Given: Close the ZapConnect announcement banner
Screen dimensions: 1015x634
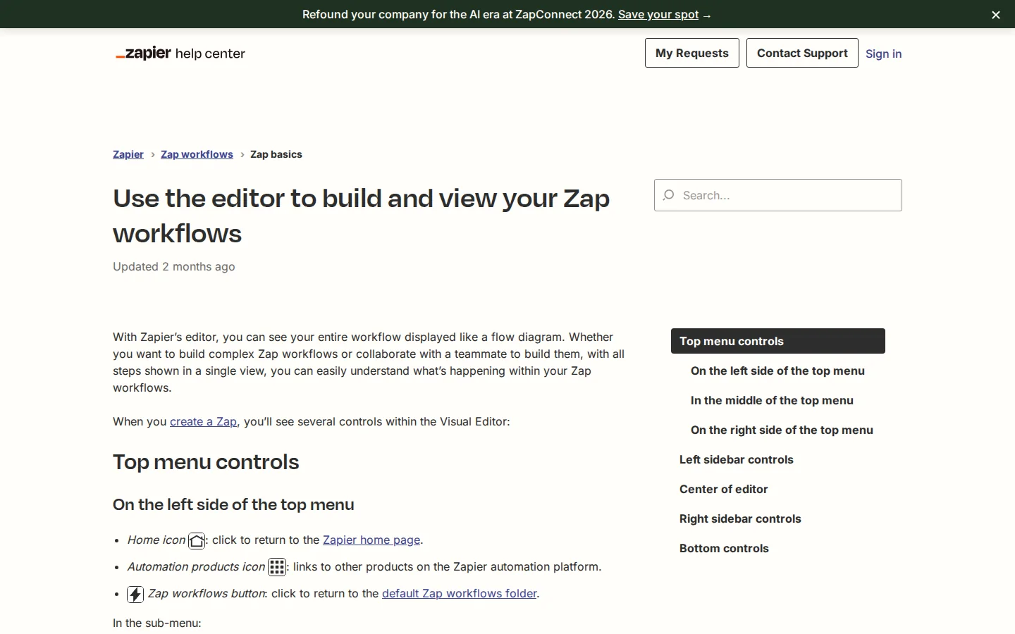Looking at the screenshot, I should [x=996, y=15].
